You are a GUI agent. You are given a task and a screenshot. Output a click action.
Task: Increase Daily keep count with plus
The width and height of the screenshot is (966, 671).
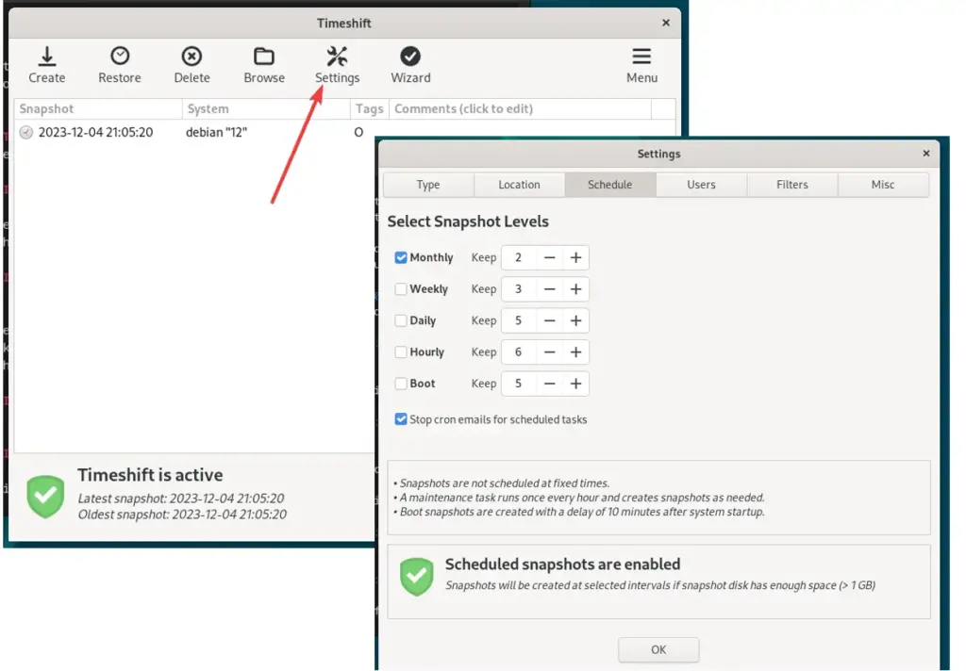point(576,320)
